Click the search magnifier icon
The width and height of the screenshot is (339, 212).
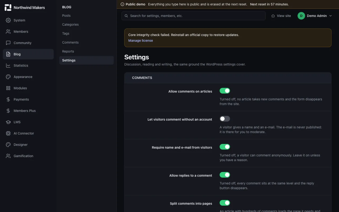[x=126, y=16]
